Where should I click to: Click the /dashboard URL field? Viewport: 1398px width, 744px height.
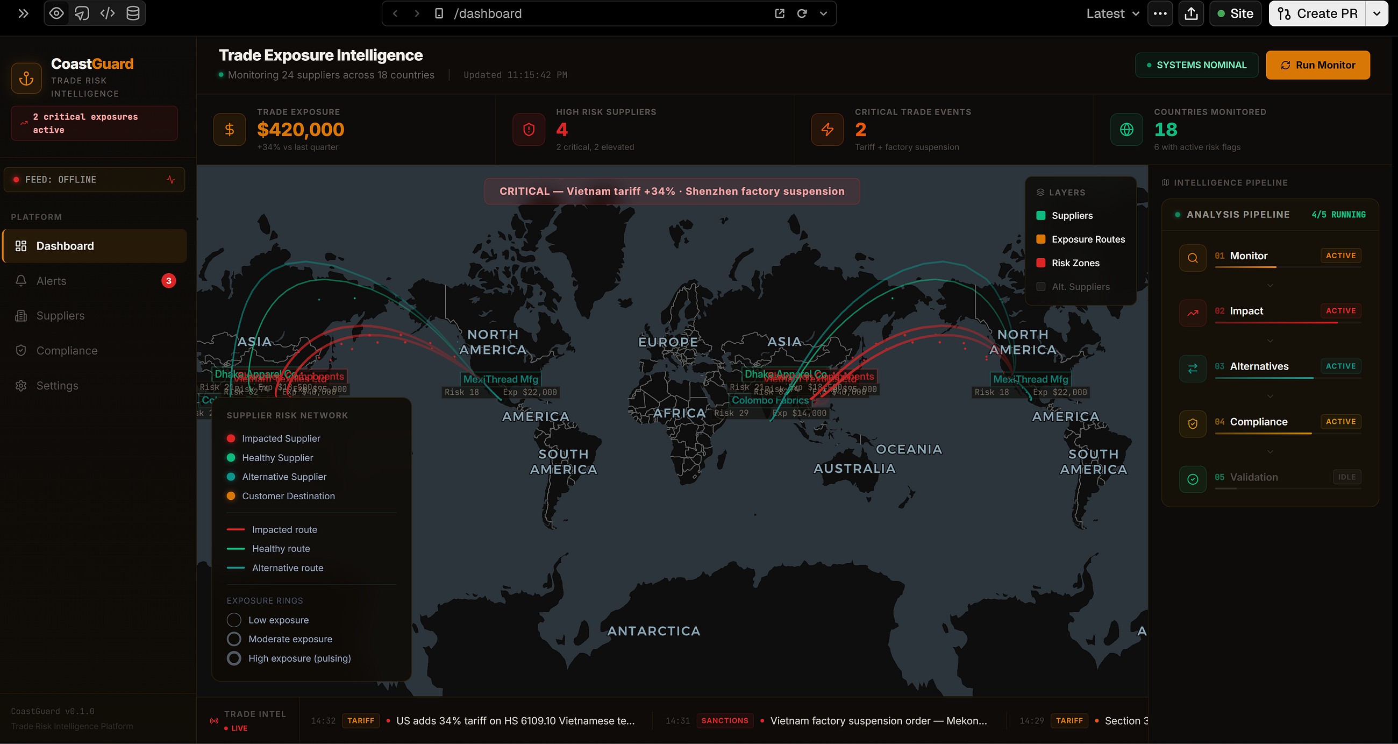point(608,13)
